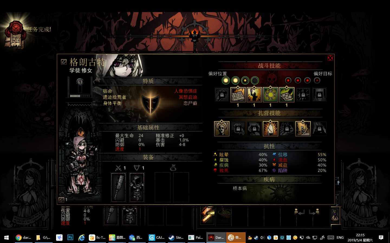Click the positive quirk 宿命
The width and height of the screenshot is (390, 243).
click(108, 91)
